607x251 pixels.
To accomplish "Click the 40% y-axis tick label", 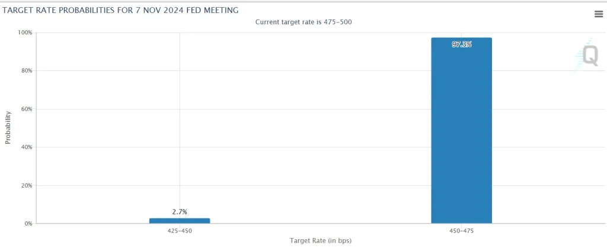I will [x=26, y=147].
